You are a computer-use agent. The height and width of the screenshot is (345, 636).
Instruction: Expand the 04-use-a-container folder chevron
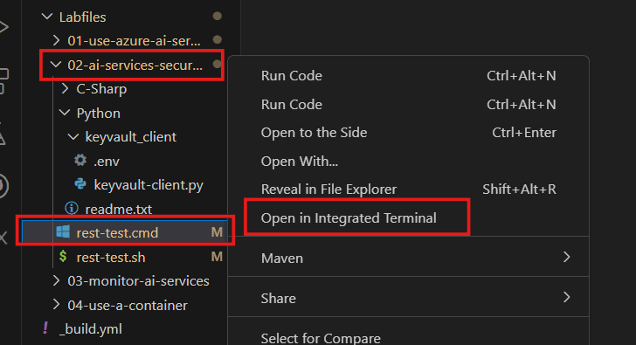(x=57, y=305)
